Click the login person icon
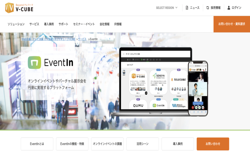Viewport: 250px width, 154px height. point(229,7)
